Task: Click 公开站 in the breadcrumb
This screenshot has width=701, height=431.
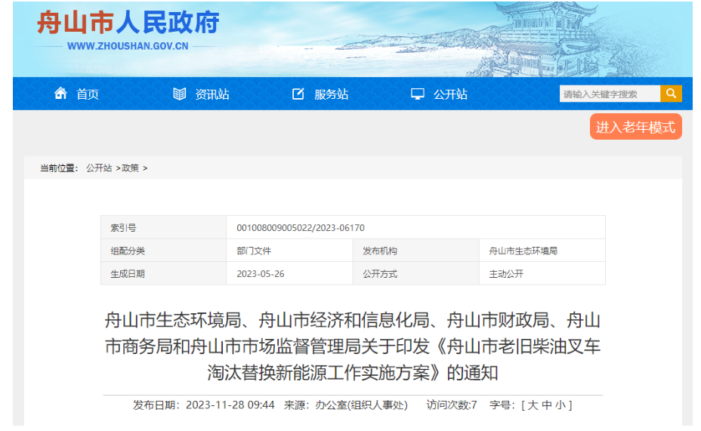Action: [99, 168]
